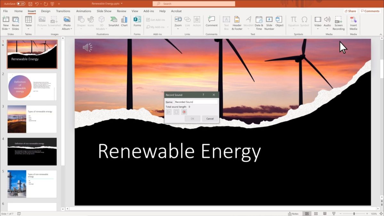Screen dimensions: 384x216
Task: Open the Zoom dropdown arrow
Action: click(178, 29)
